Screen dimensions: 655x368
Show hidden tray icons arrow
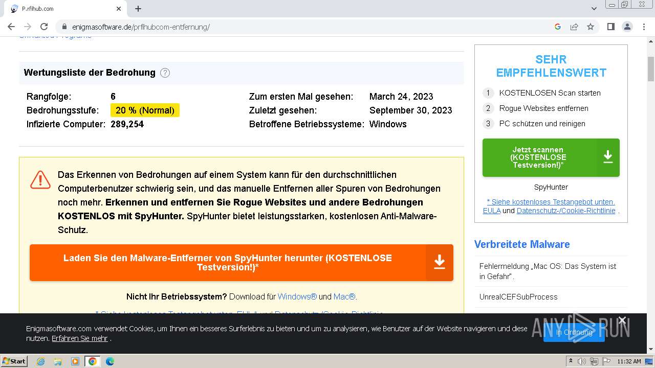(571, 361)
